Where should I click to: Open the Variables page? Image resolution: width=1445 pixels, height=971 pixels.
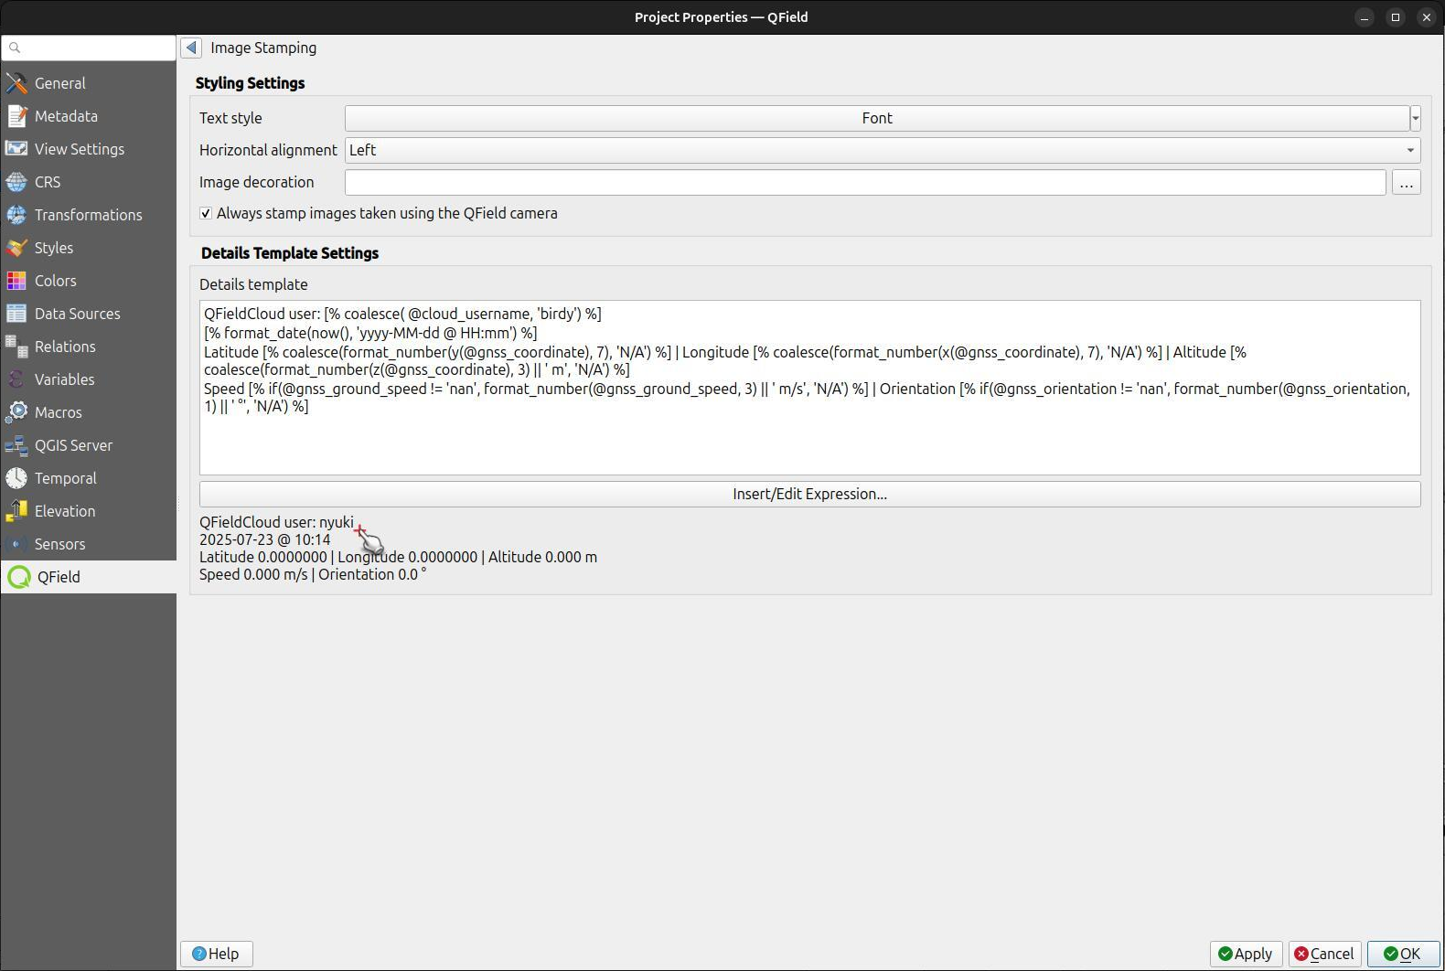tap(89, 379)
